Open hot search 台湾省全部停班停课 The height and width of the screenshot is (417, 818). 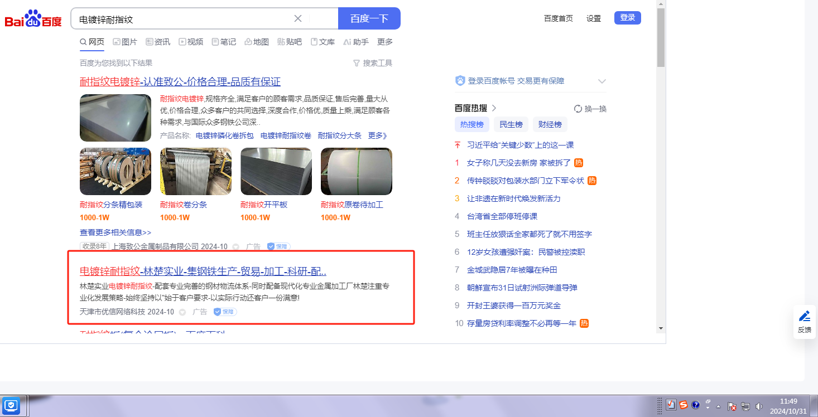pos(502,216)
